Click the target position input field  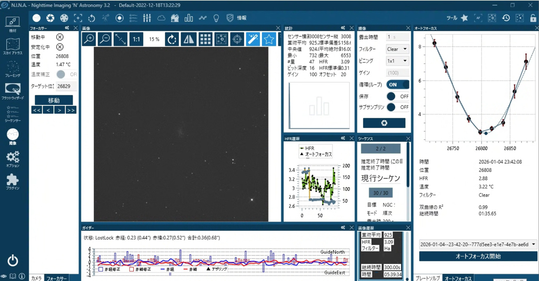[x=65, y=86]
